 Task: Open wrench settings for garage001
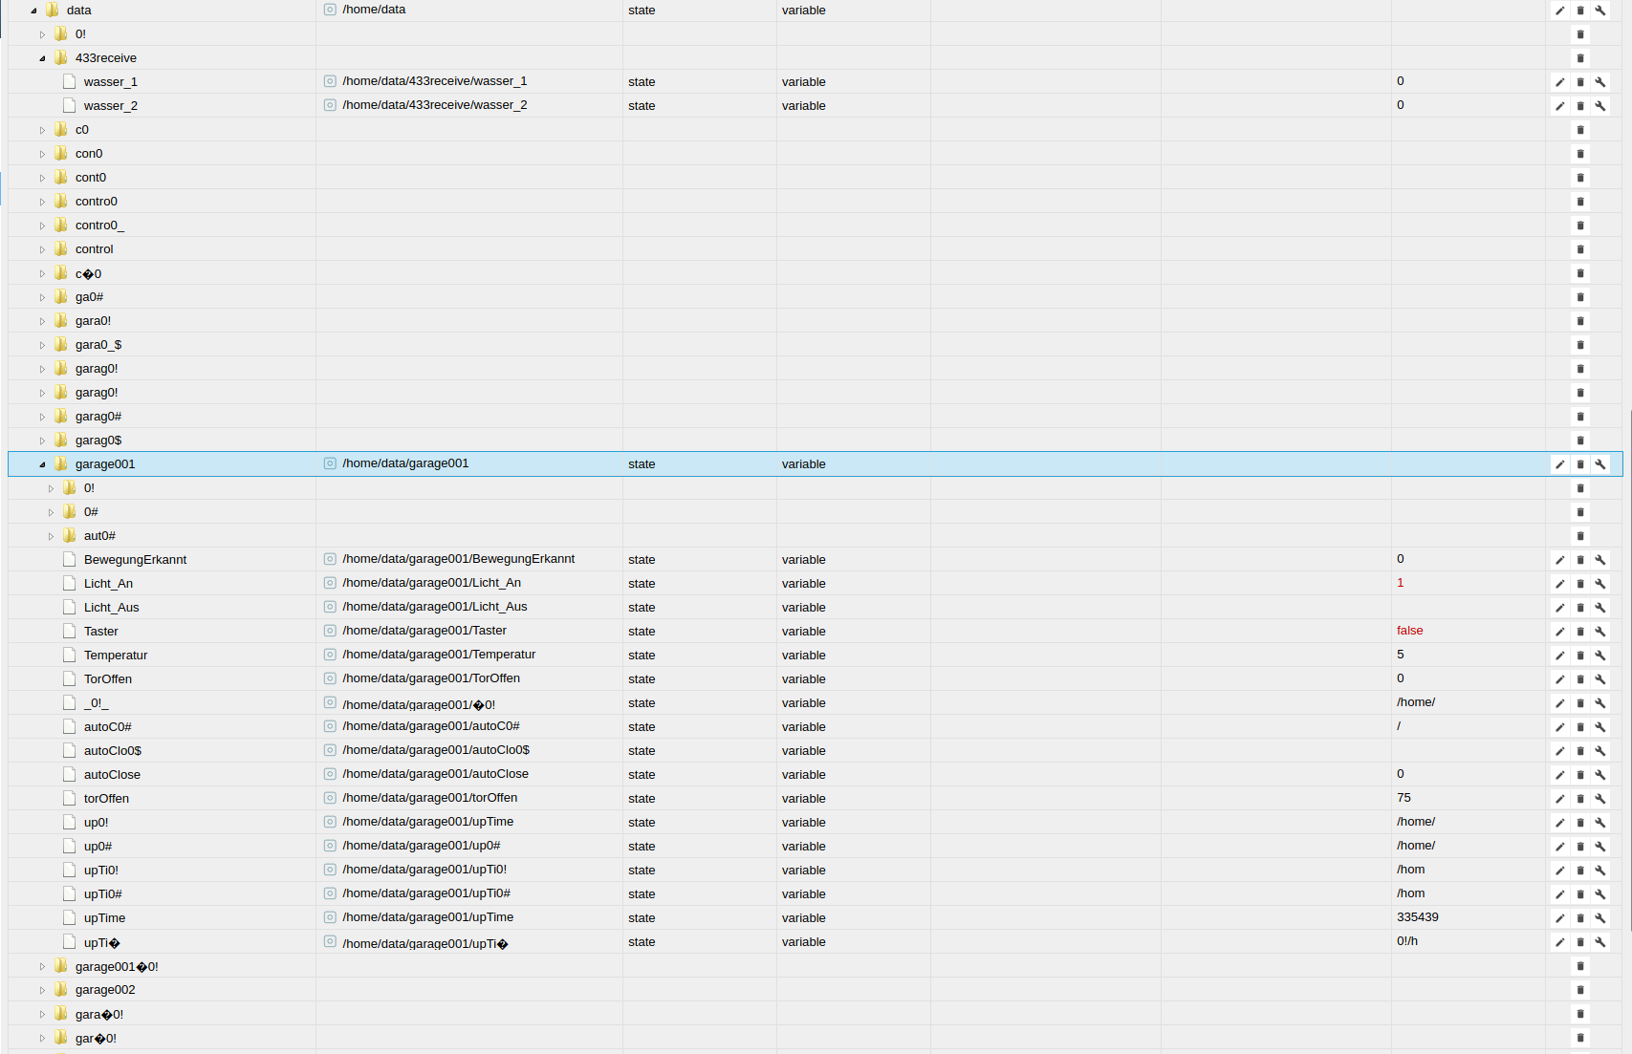click(1600, 464)
